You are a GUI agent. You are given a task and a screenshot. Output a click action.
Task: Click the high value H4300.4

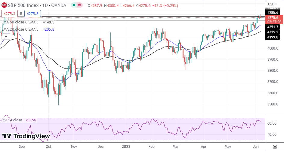point(111,6)
